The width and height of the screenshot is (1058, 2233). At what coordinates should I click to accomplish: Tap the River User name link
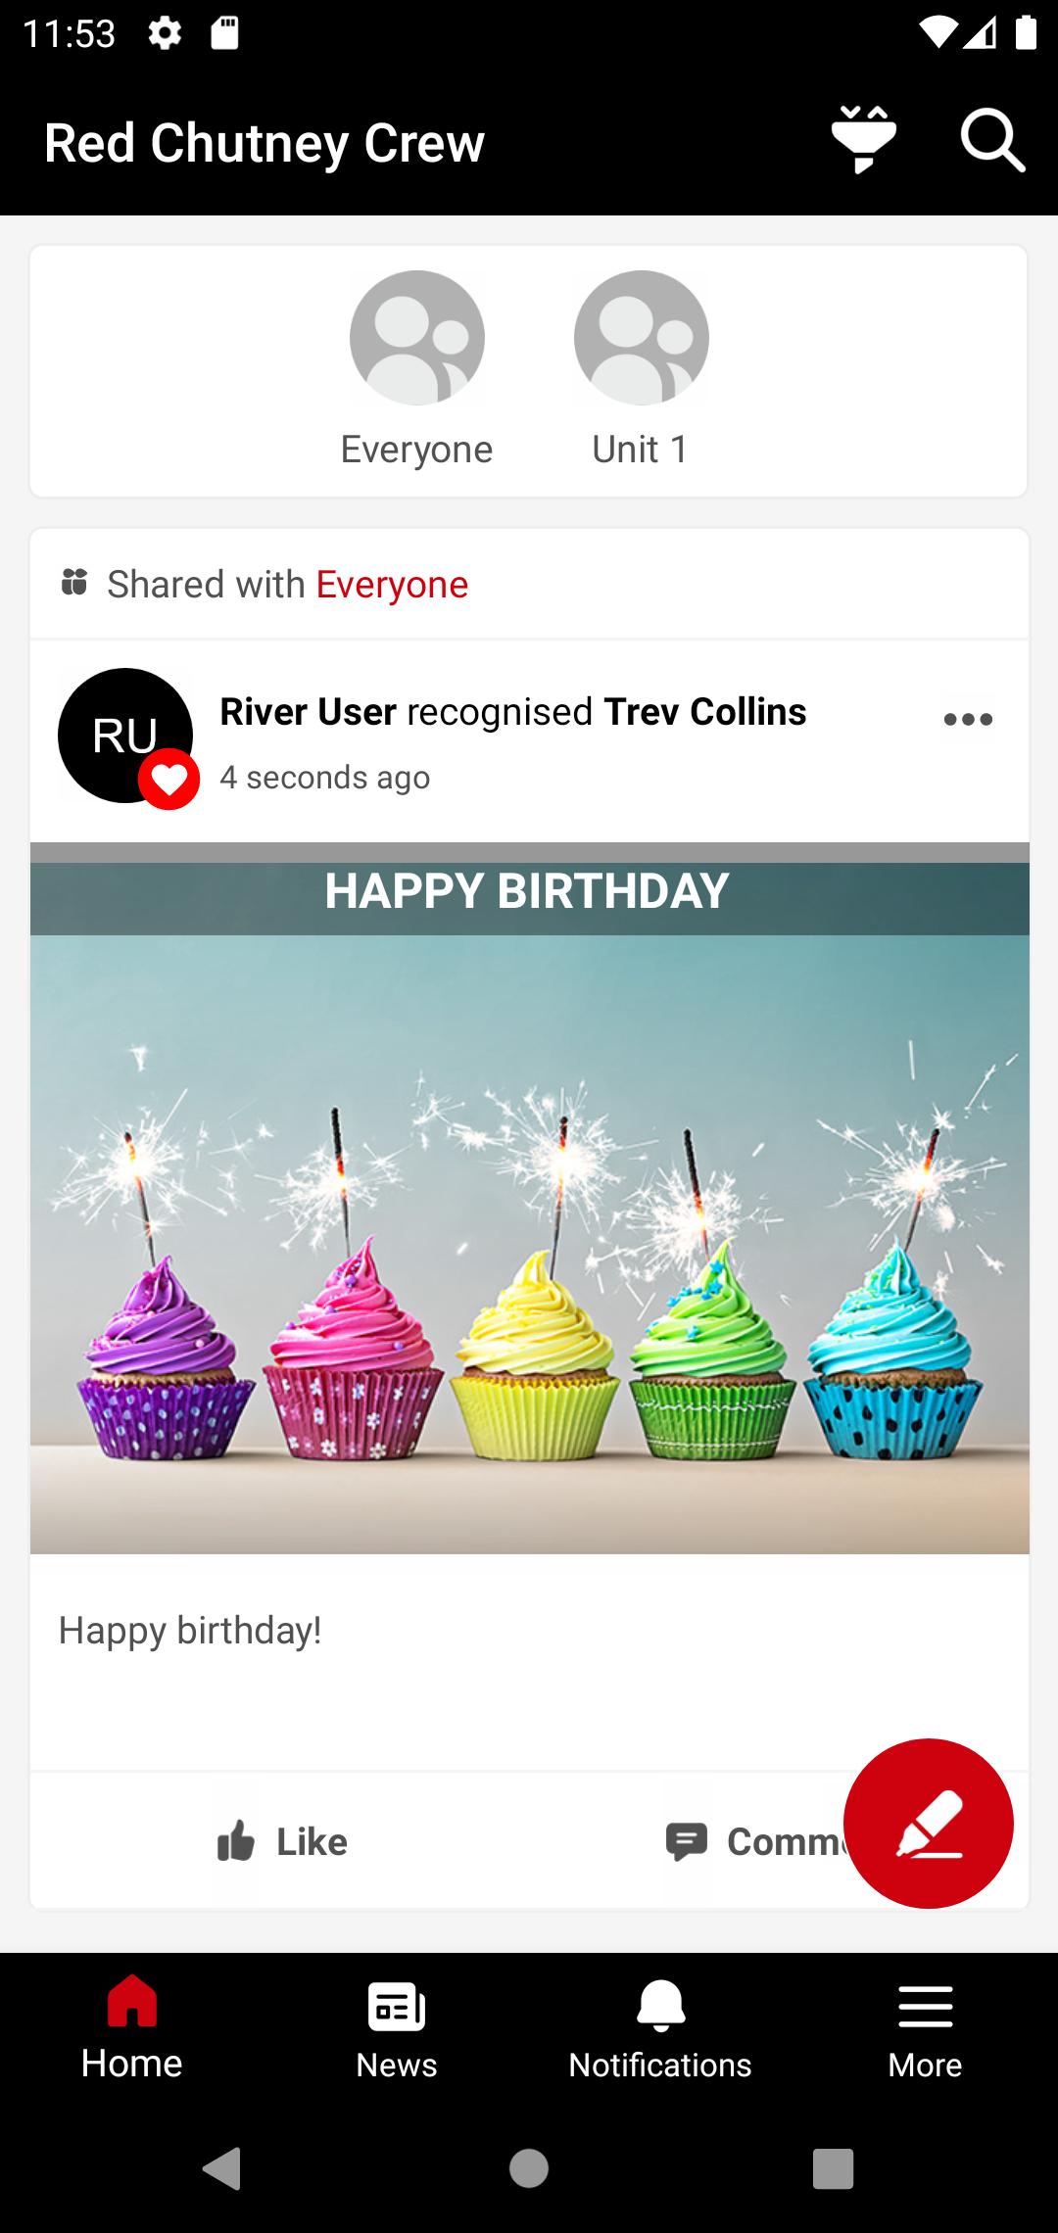coord(309,712)
